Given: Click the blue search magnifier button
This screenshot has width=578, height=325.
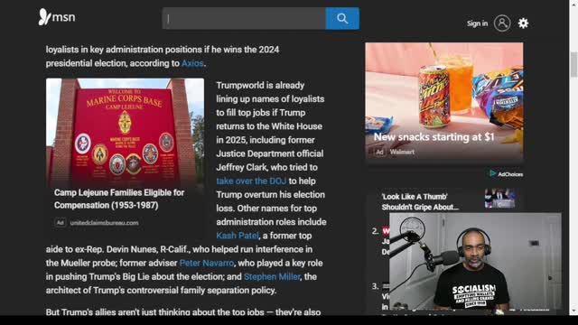Looking at the screenshot, I should pyautogui.click(x=342, y=18).
